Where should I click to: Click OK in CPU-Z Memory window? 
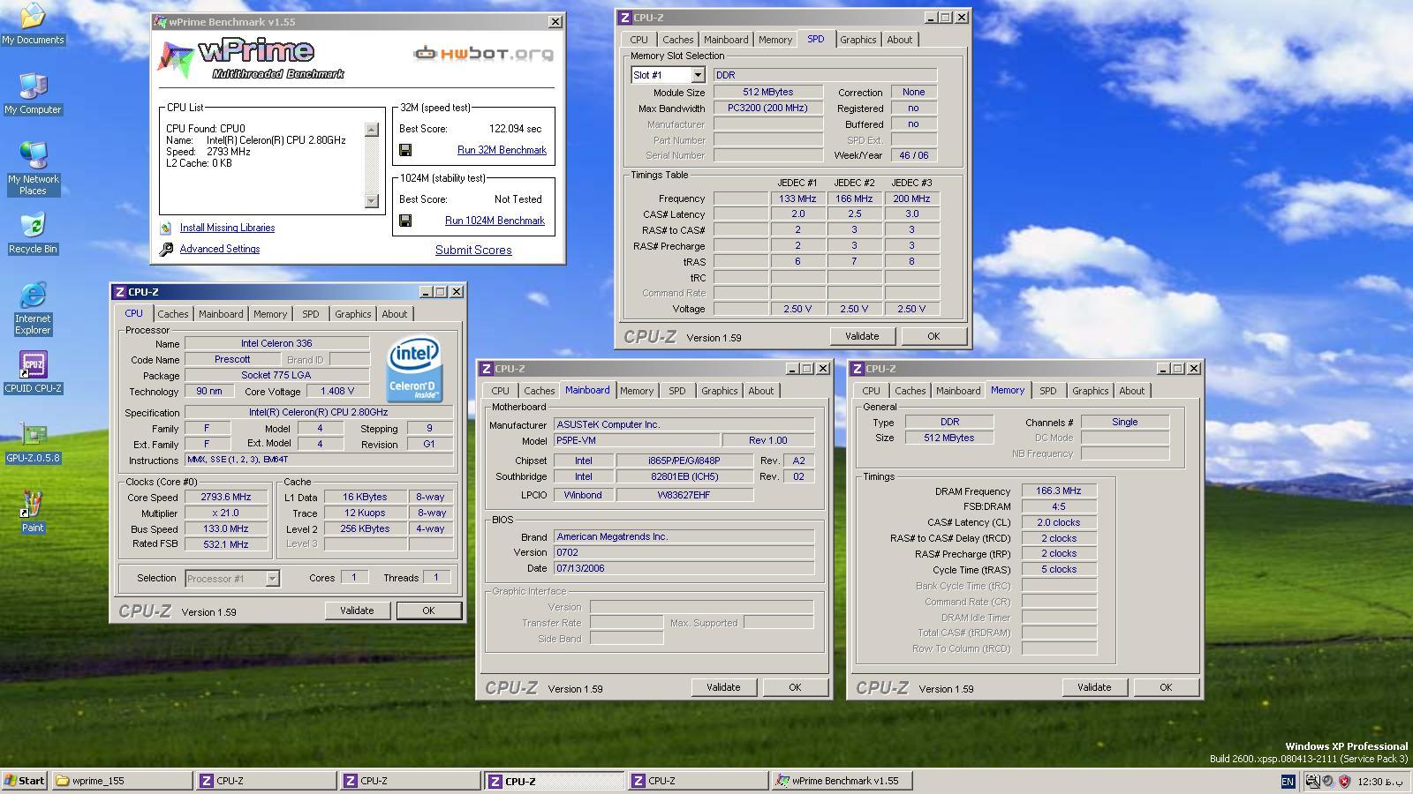[1166, 687]
